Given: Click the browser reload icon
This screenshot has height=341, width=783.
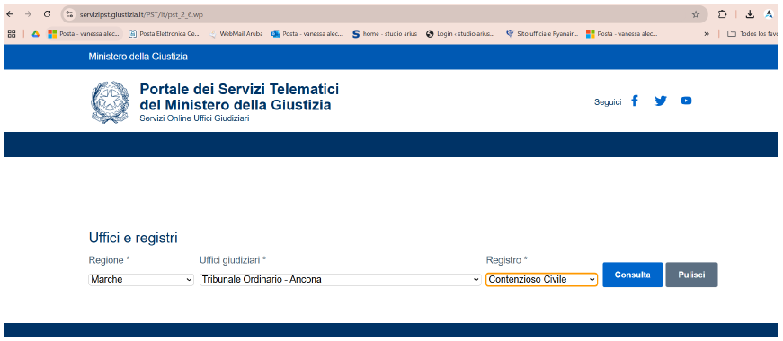Looking at the screenshot, I should coord(47,14).
